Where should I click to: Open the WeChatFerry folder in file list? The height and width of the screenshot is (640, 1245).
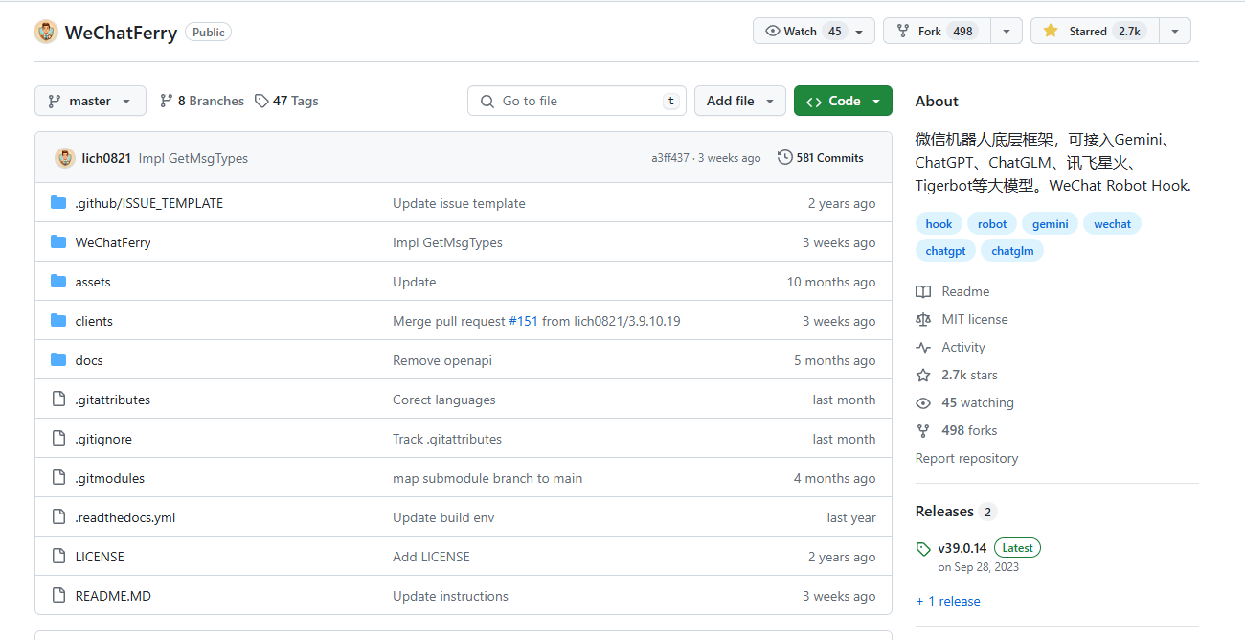pyautogui.click(x=113, y=242)
